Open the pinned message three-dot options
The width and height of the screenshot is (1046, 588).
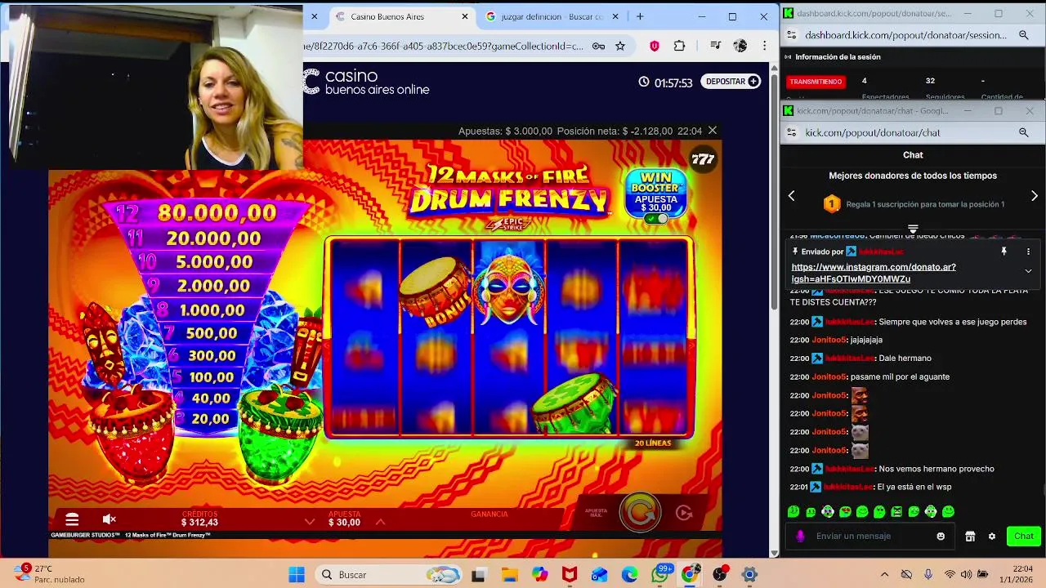point(1028,252)
